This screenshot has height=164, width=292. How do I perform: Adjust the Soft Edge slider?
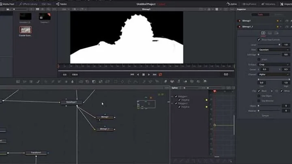click(269, 55)
